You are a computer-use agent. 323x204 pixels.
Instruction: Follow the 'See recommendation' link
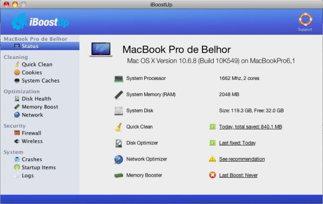point(242,159)
